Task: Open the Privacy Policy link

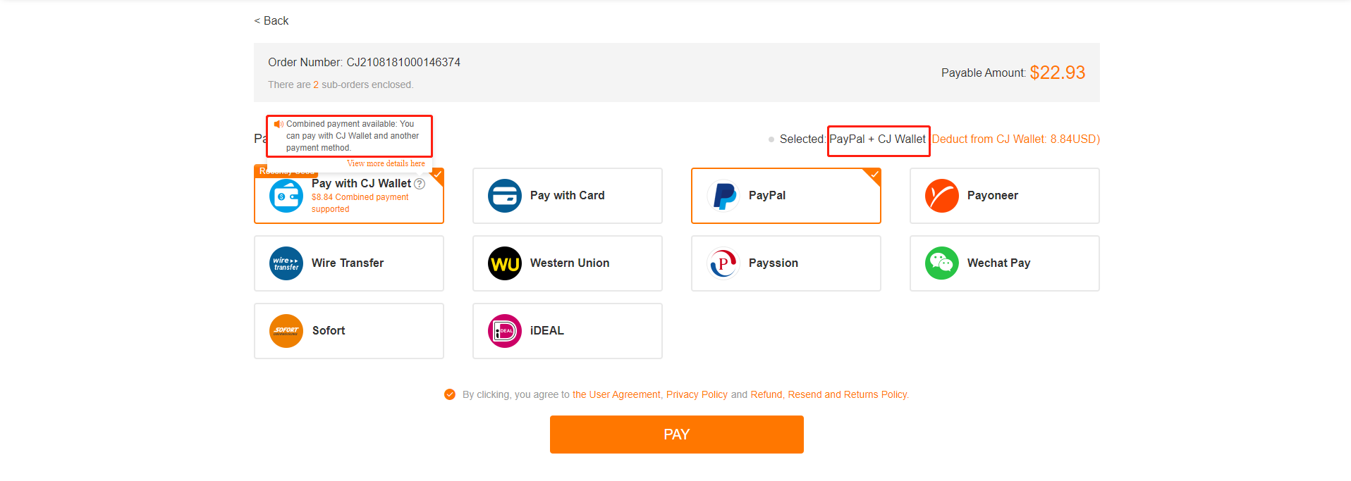Action: point(697,394)
